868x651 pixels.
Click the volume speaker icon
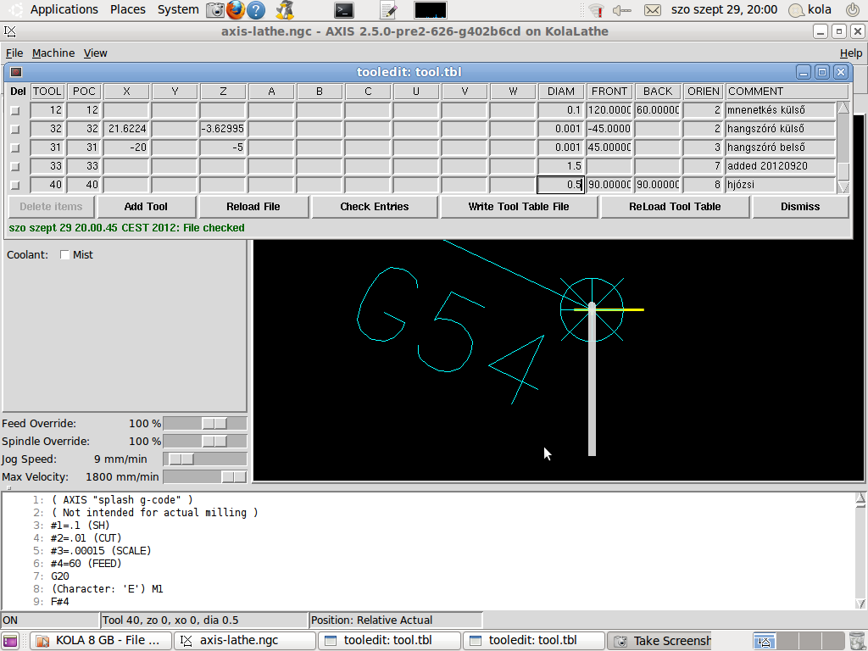point(622,10)
